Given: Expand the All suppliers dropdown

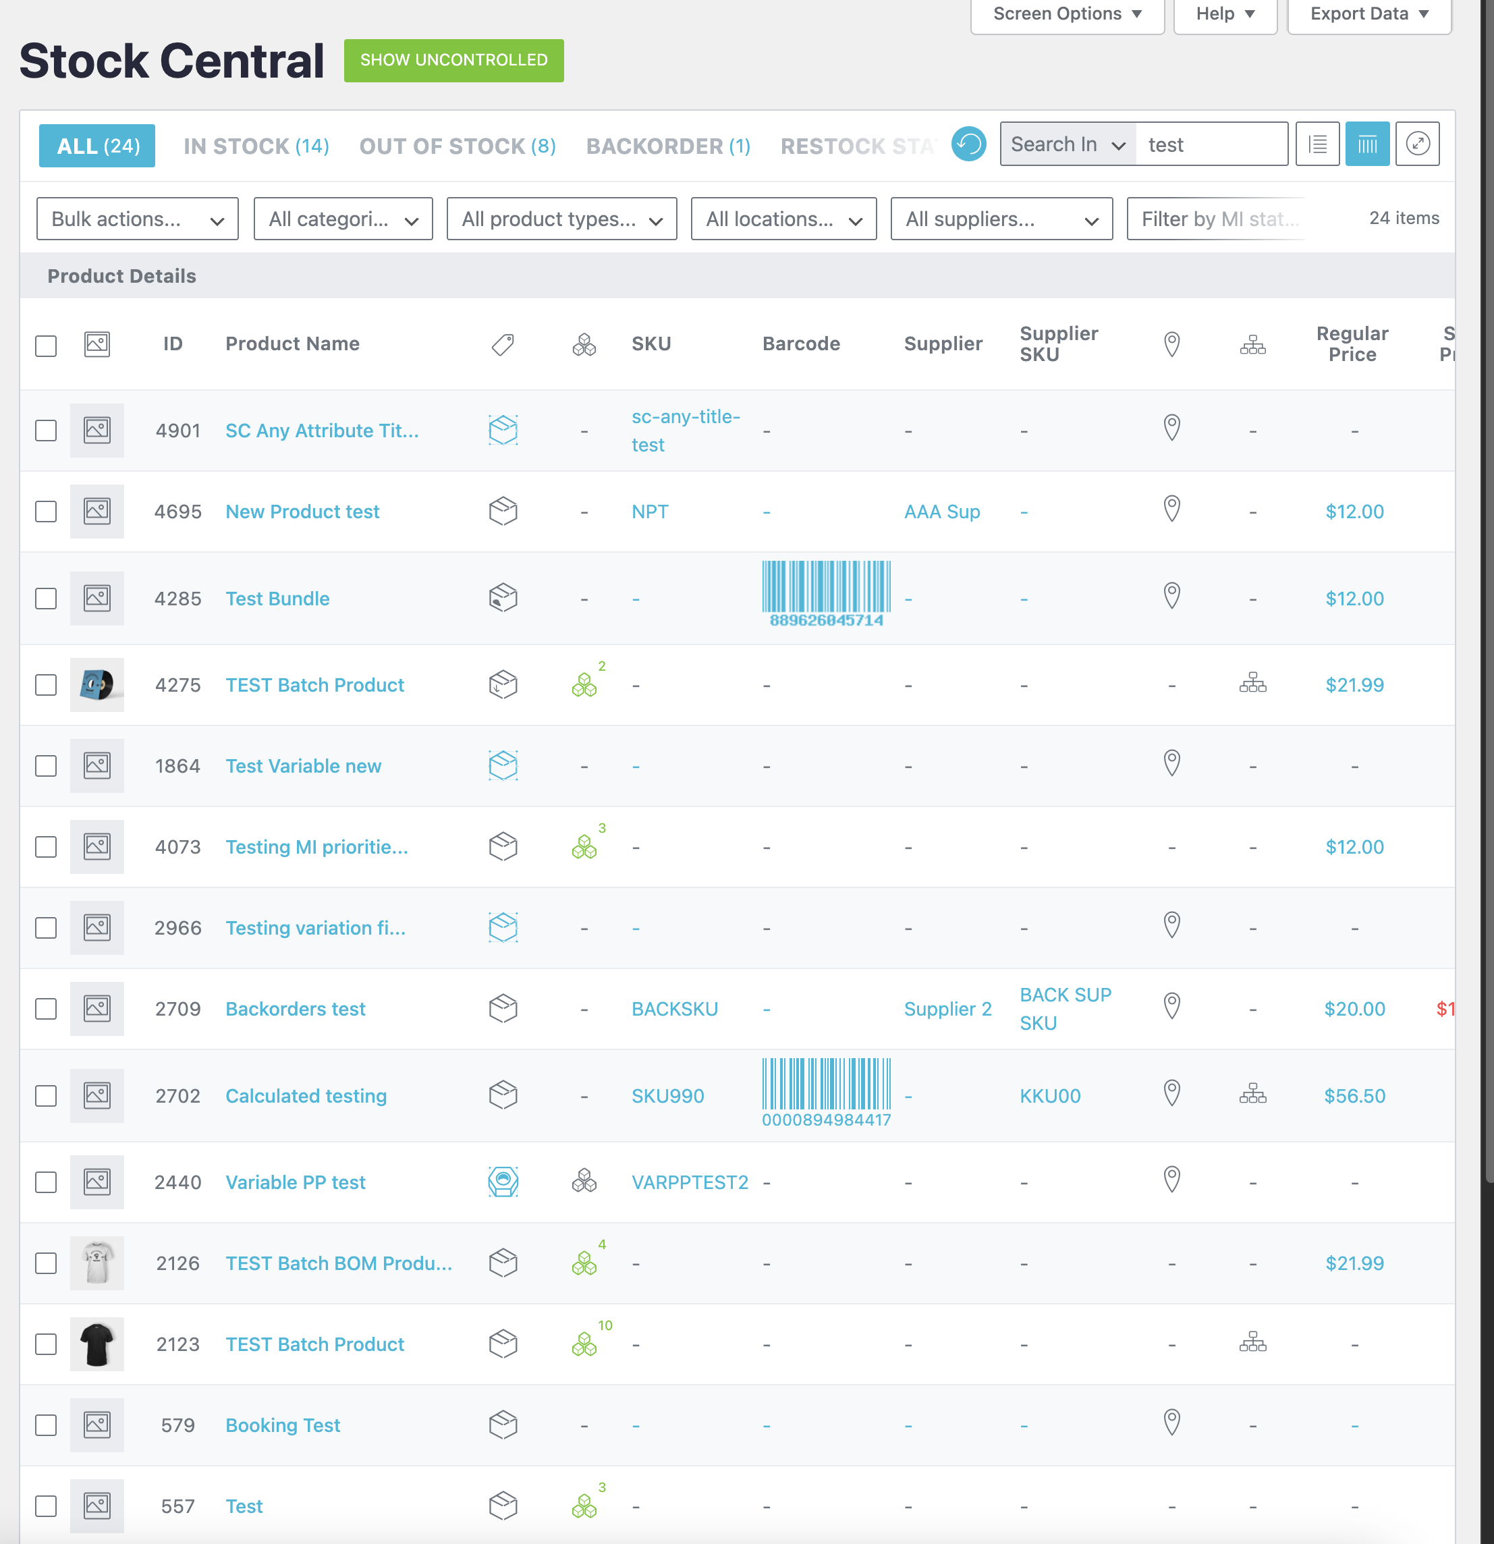Looking at the screenshot, I should tap(1001, 219).
